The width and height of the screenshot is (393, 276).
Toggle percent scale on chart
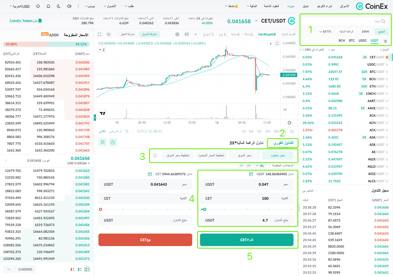coord(127,131)
